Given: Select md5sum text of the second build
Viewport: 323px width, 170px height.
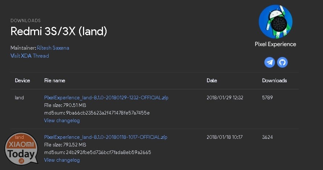Looking at the screenshot, I should click(x=98, y=153).
